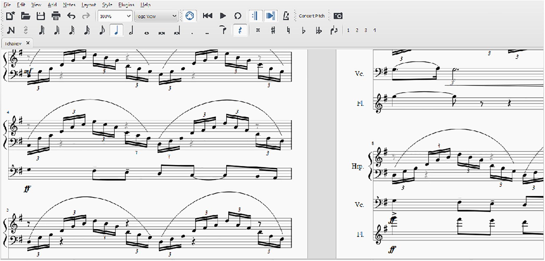Select the double whole note duration
545x261 pixels.
click(x=162, y=33)
